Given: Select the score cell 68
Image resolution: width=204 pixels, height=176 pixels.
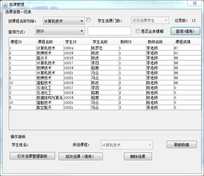Looking at the screenshot, I should point(187,83).
